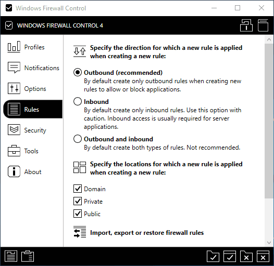This screenshot has height=266, width=274.
Task: Click the window with X icon
Action: pyautogui.click(x=263, y=256)
